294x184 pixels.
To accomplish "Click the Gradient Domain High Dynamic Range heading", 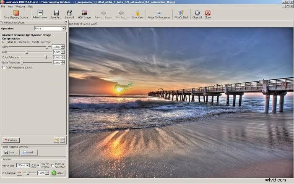I will (x=26, y=37).
